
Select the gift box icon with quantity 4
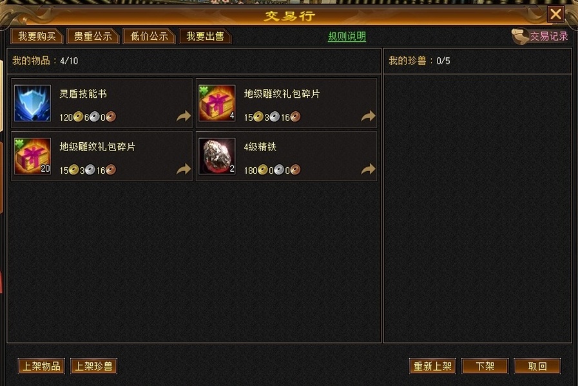[217, 103]
